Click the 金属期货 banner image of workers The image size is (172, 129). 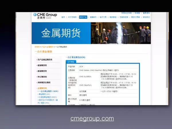click(121, 33)
